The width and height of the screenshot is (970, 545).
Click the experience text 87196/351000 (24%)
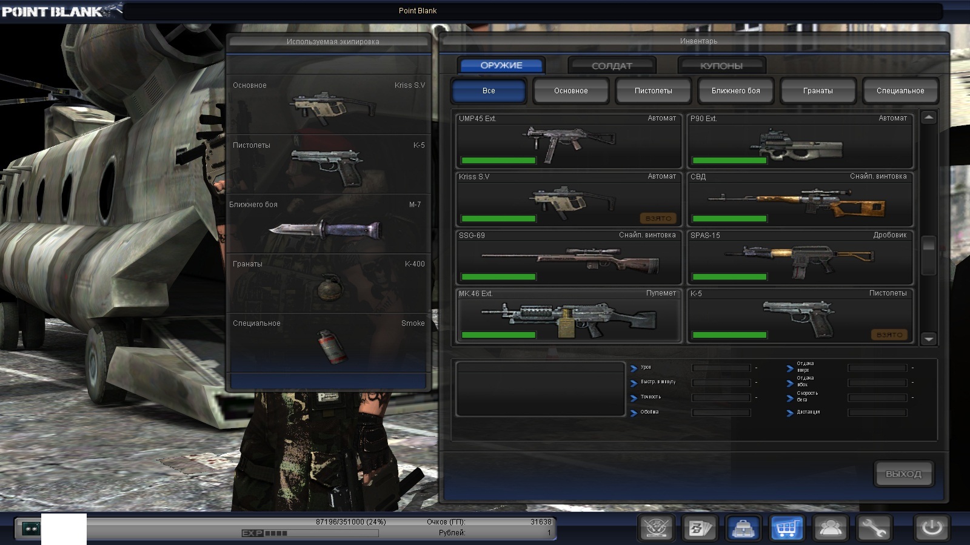[350, 522]
